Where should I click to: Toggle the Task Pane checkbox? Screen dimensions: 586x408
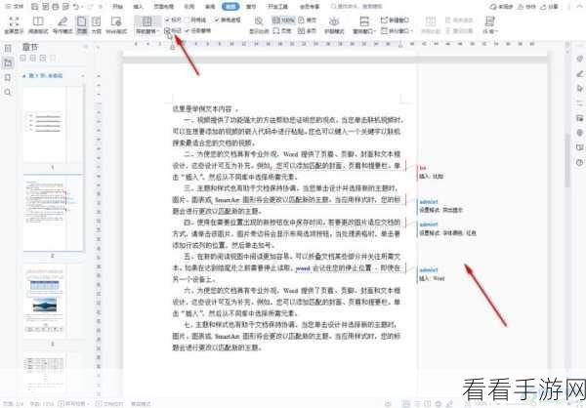click(x=198, y=30)
